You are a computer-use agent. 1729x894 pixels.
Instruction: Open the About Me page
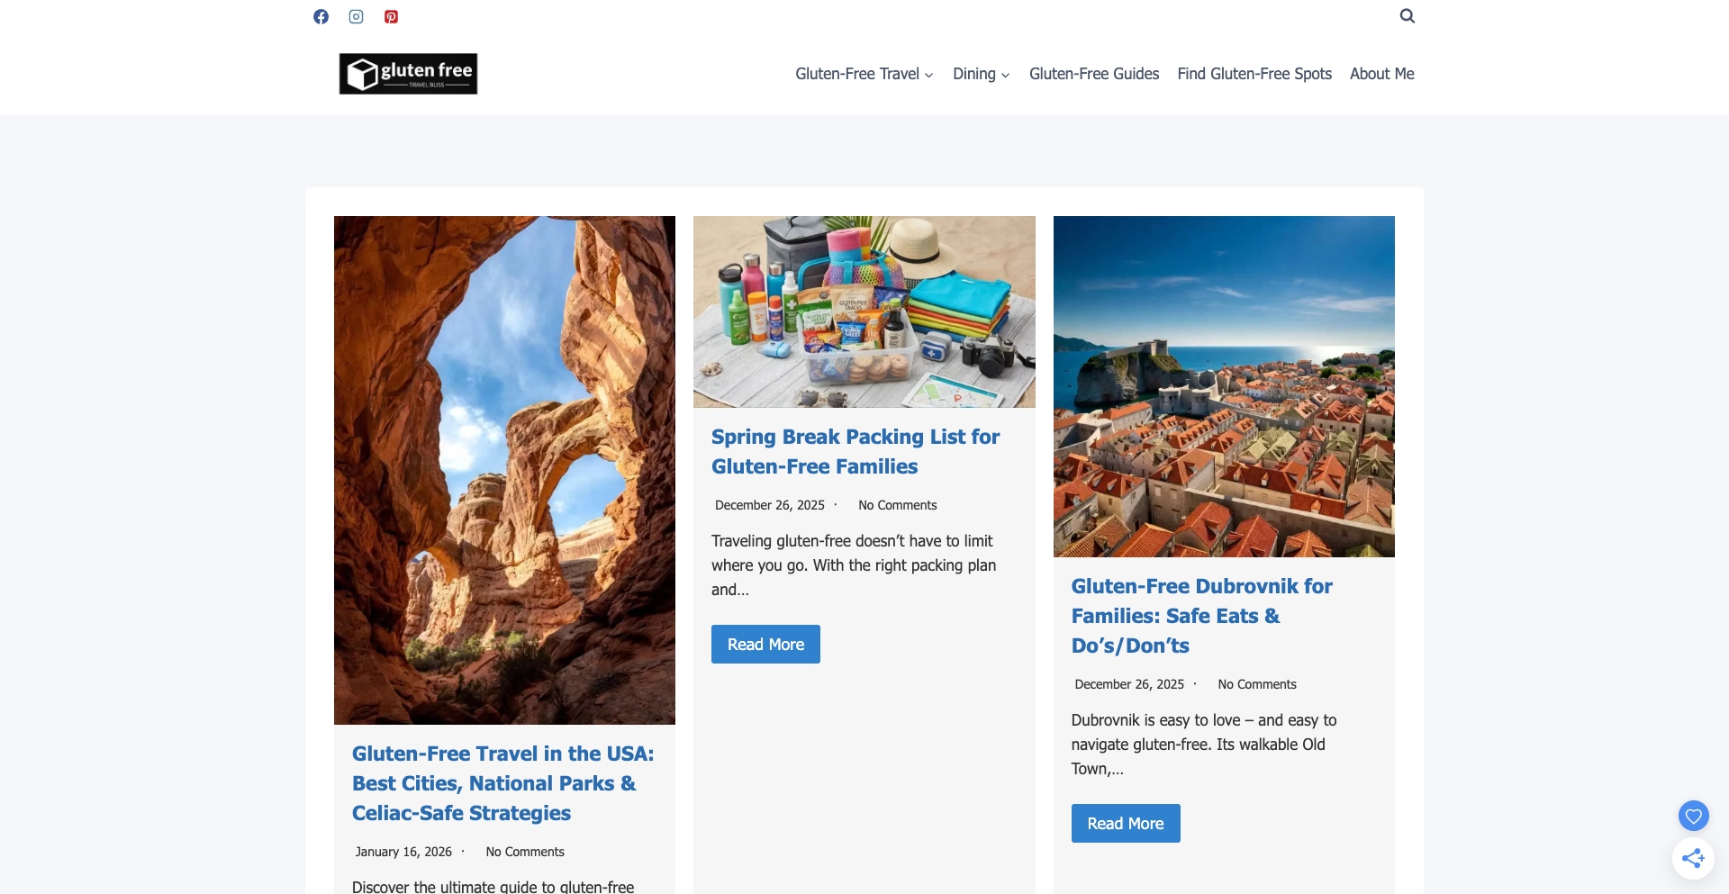1381,74
